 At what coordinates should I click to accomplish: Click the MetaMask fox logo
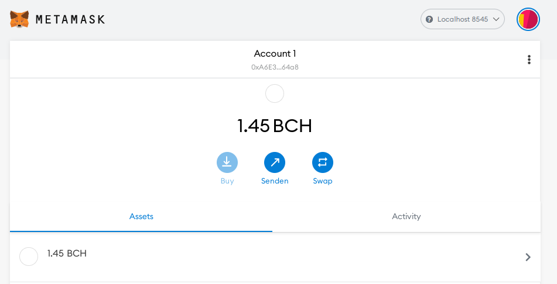(19, 19)
